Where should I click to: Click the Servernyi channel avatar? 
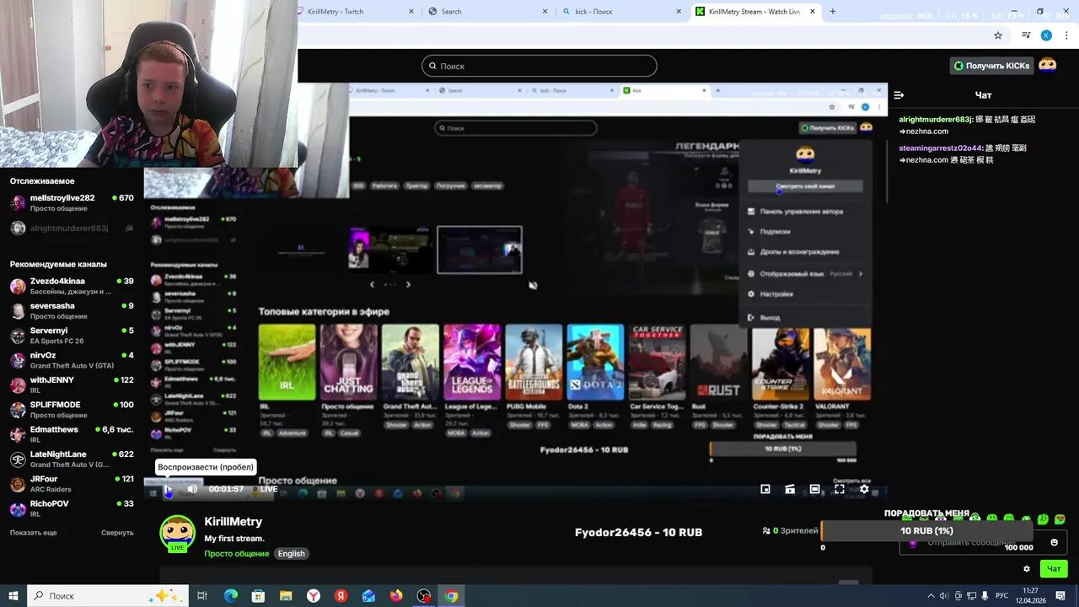18,336
